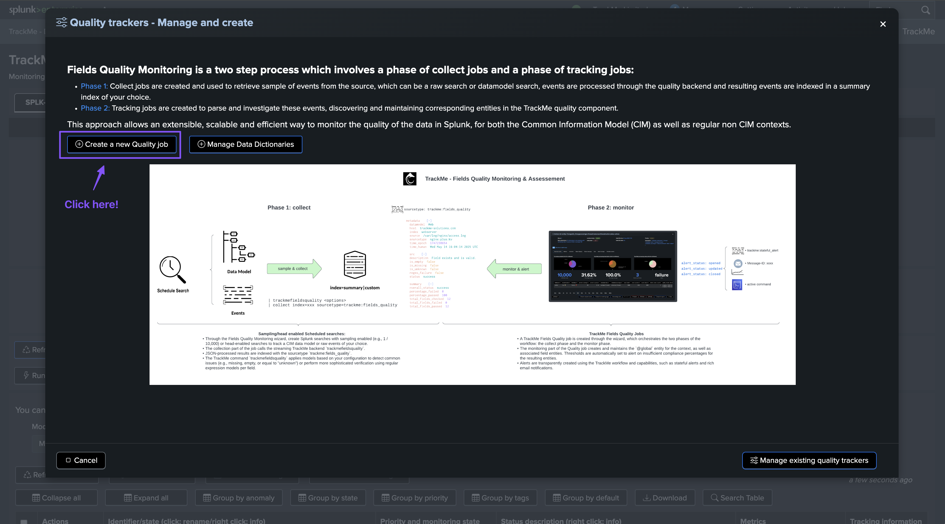945x524 pixels.
Task: Click the index=summary|custom database icon
Action: pyautogui.click(x=355, y=265)
